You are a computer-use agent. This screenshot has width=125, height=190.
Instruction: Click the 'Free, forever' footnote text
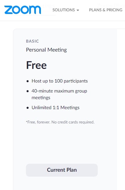[x=39, y=122]
